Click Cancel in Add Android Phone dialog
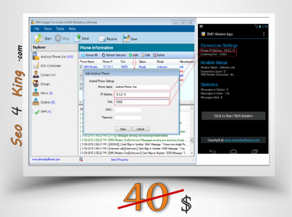 tap(140, 129)
